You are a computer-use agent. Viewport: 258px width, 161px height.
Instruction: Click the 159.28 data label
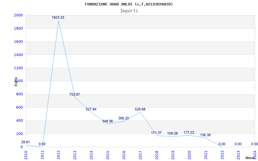point(173,133)
